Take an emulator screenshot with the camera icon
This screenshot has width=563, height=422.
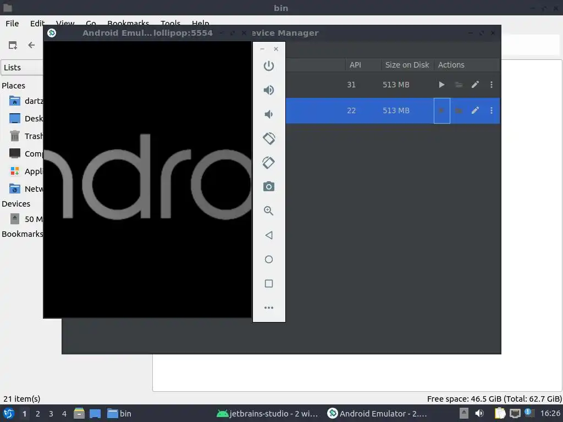click(268, 187)
